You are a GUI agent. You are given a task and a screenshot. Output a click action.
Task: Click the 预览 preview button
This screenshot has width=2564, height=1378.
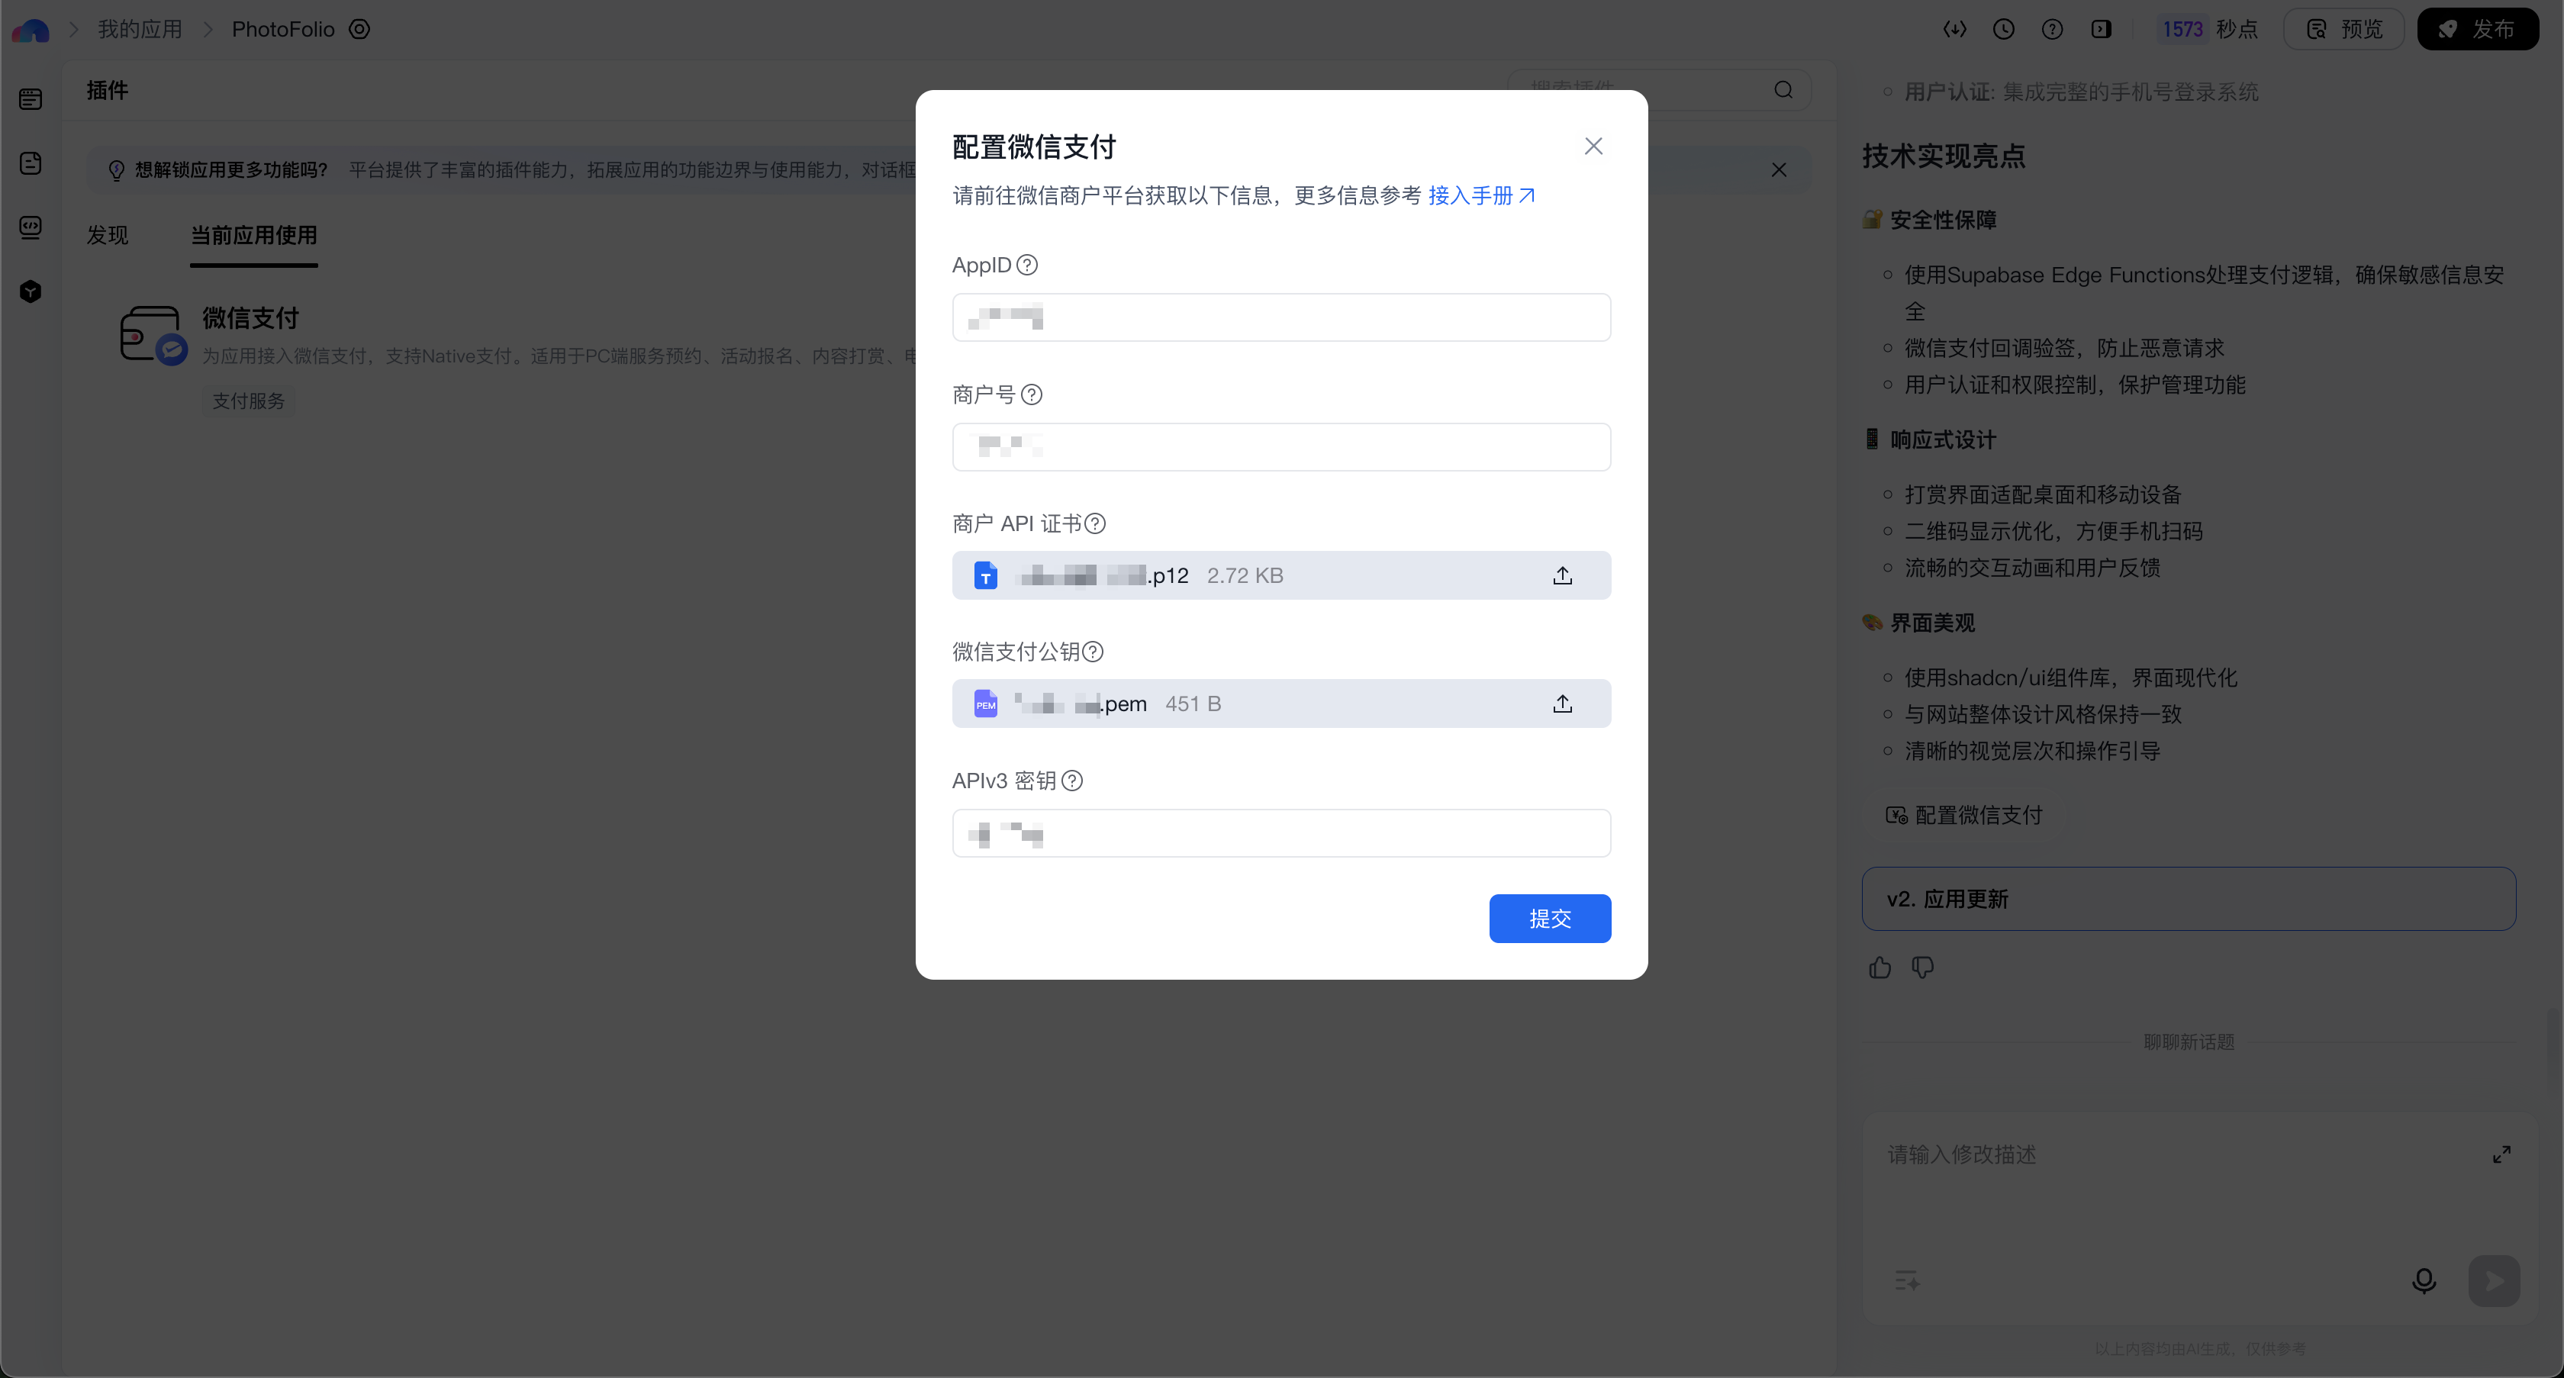pos(2343,29)
